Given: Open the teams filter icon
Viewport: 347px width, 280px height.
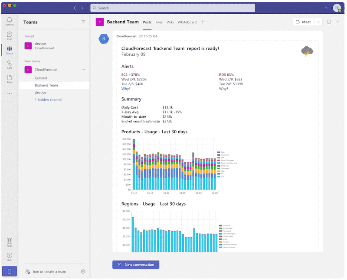Looking at the screenshot, I should [83, 22].
